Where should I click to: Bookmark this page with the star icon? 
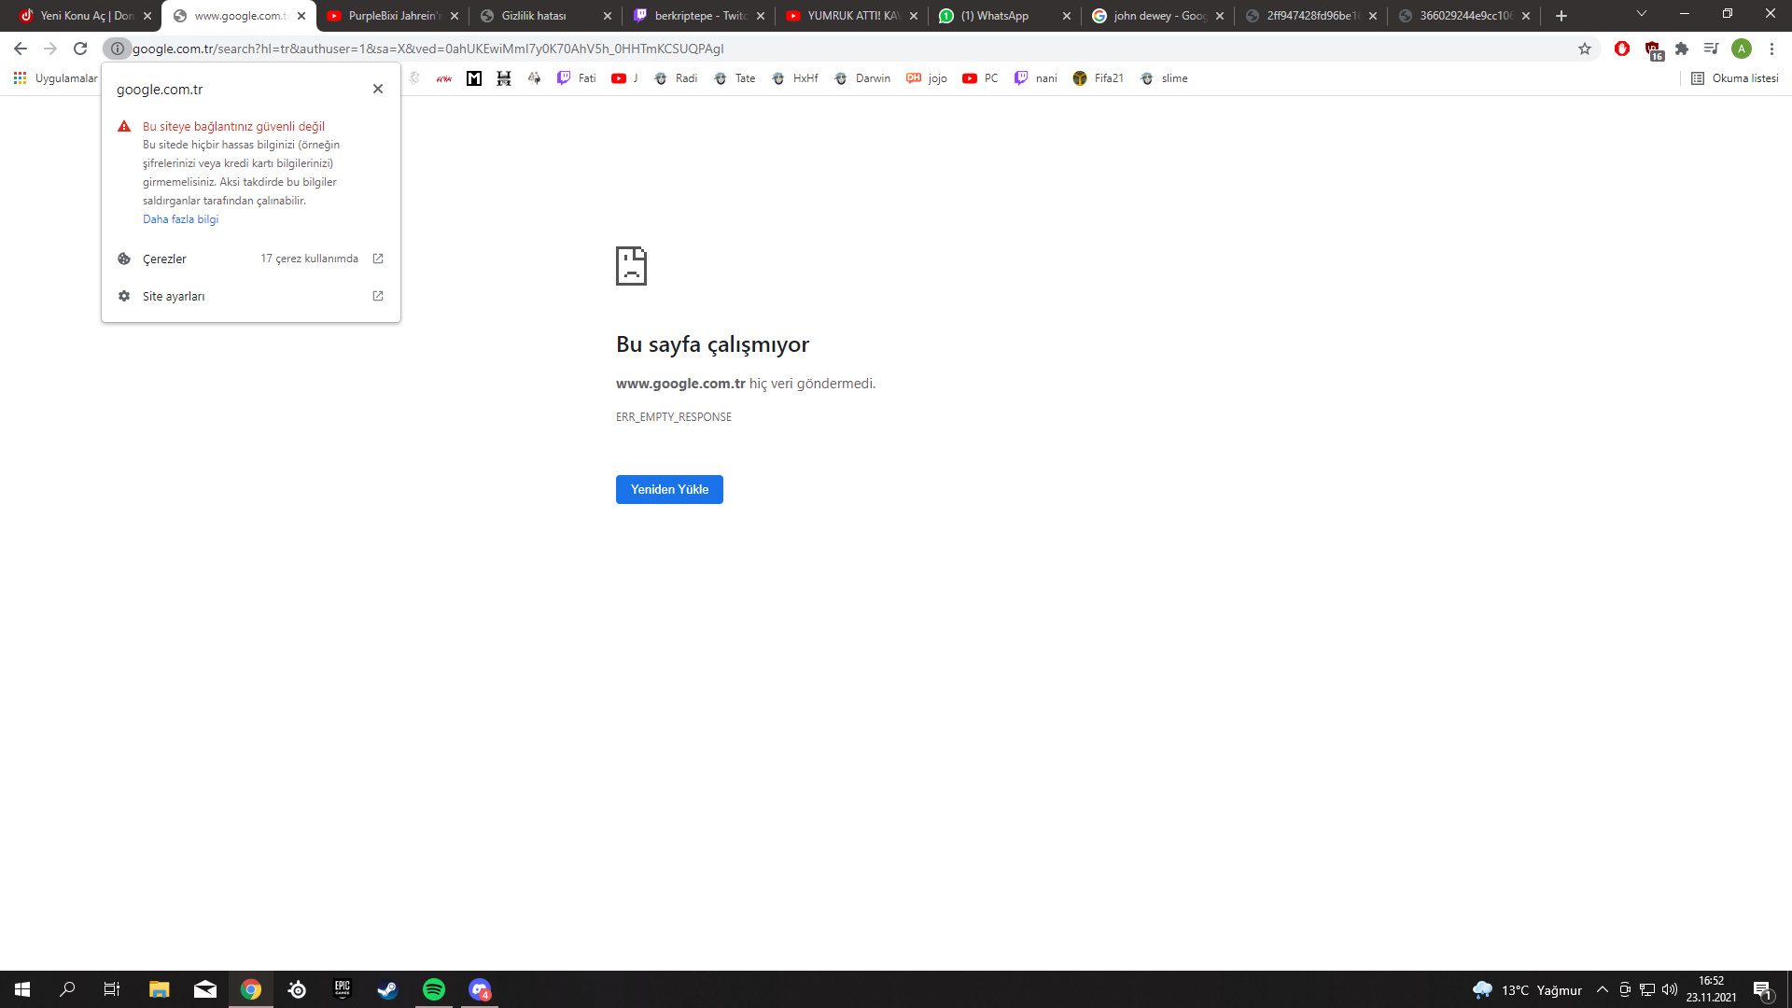point(1585,49)
